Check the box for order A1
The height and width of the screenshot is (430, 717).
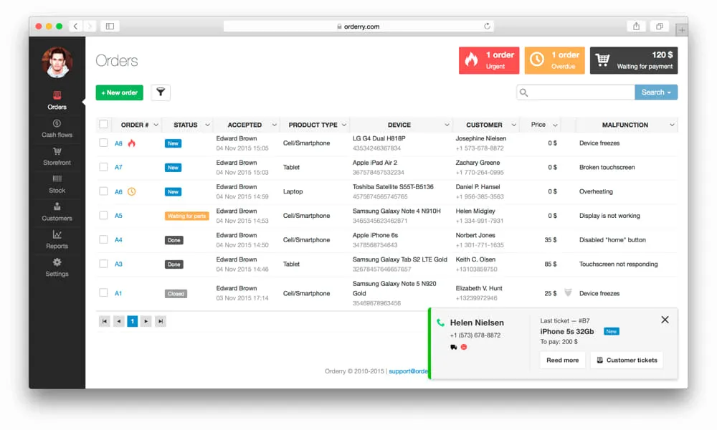[104, 292]
